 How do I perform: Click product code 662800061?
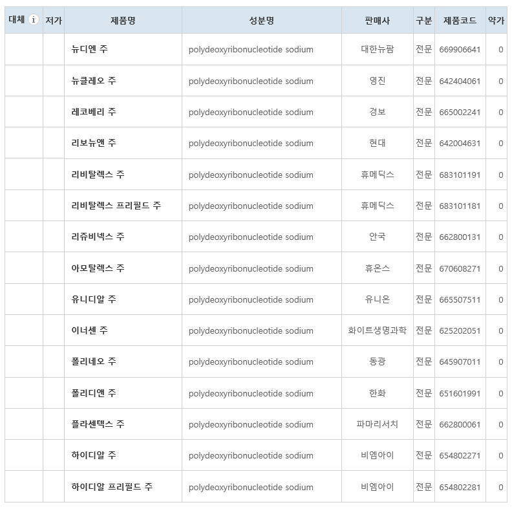(x=460, y=425)
